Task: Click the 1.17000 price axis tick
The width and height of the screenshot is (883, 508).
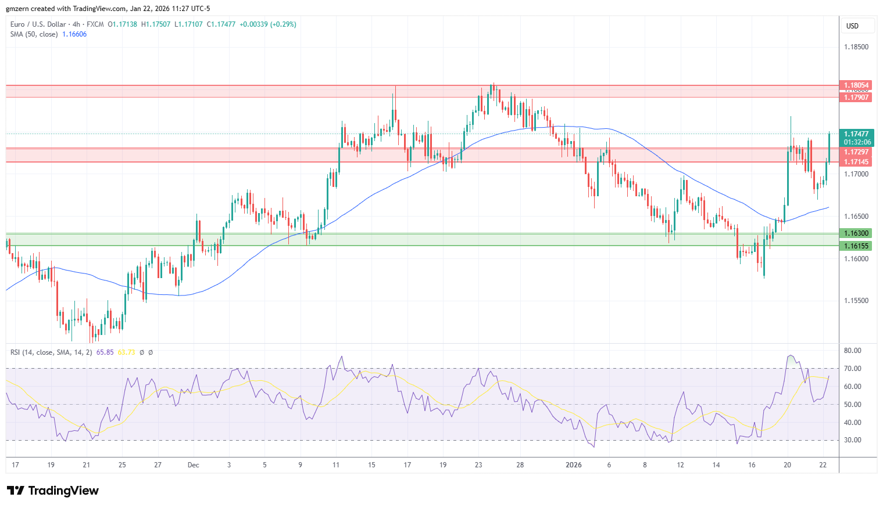Action: pos(856,174)
